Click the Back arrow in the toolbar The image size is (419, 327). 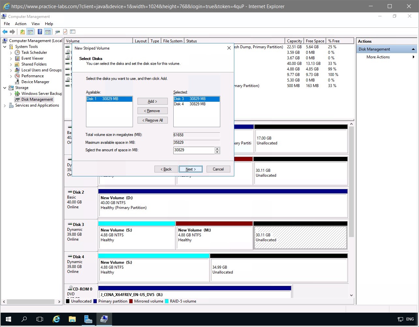point(5,32)
